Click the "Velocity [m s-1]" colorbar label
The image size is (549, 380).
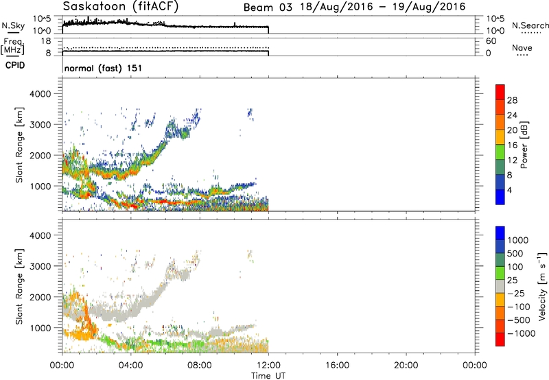click(x=542, y=286)
